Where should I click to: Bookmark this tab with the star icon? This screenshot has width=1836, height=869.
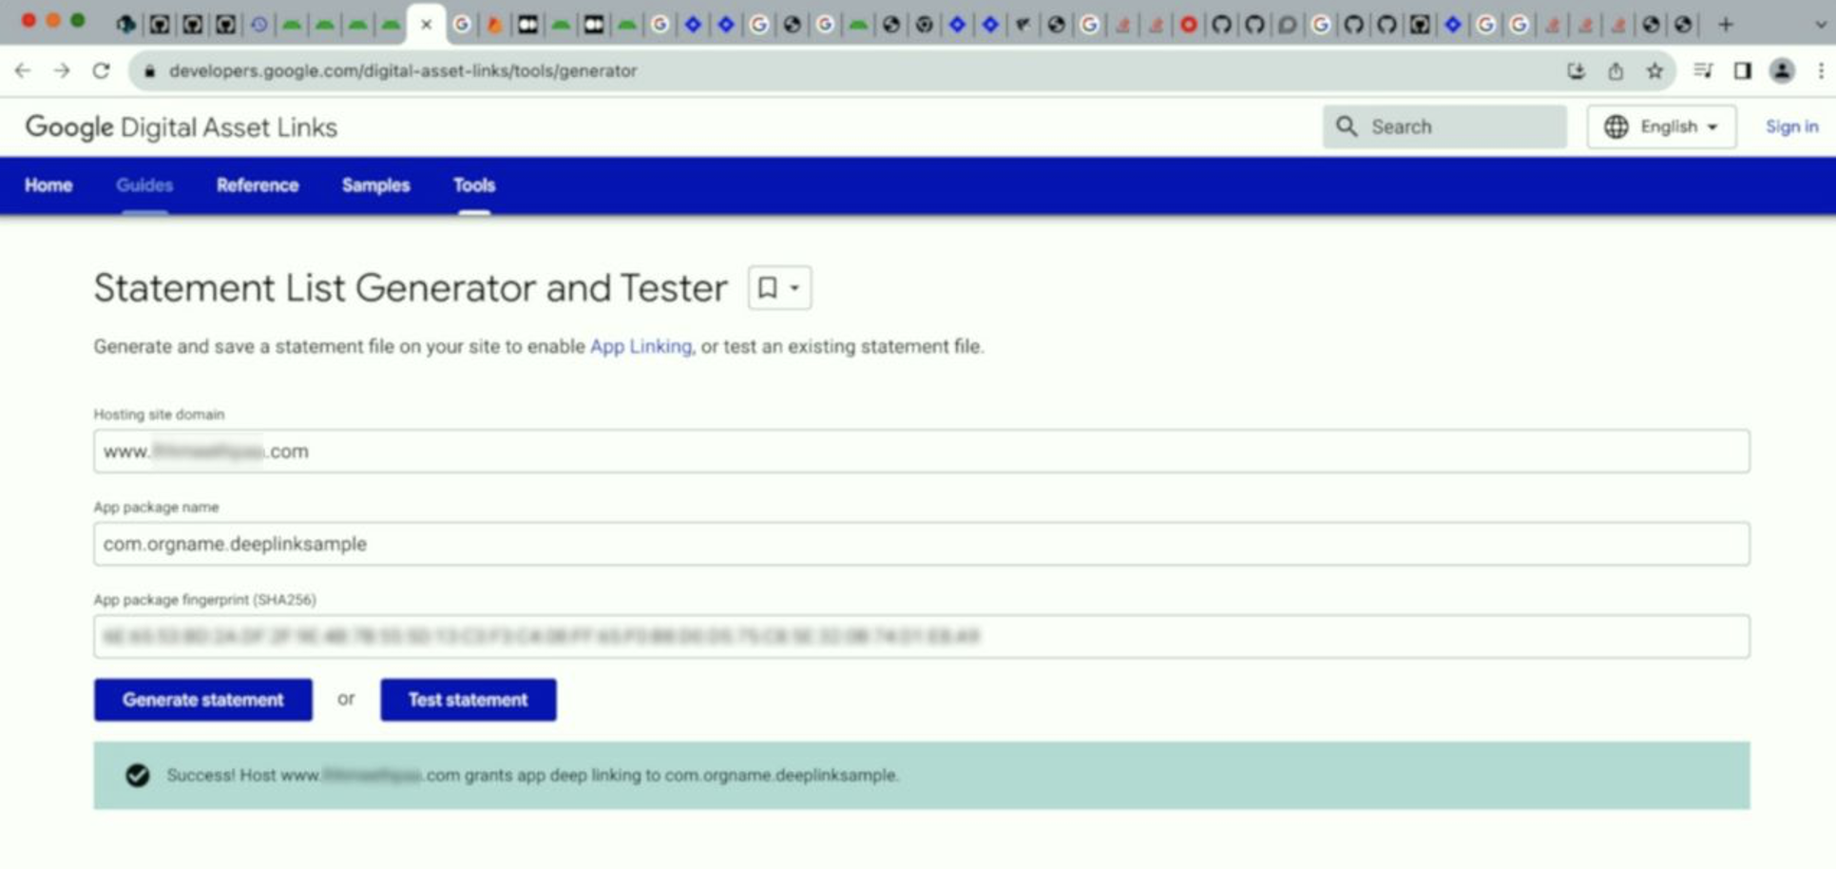click(x=1654, y=70)
